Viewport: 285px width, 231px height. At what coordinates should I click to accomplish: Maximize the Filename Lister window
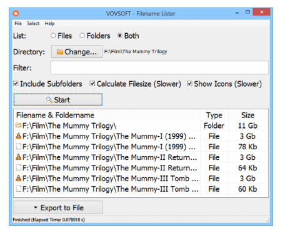pos(247,12)
